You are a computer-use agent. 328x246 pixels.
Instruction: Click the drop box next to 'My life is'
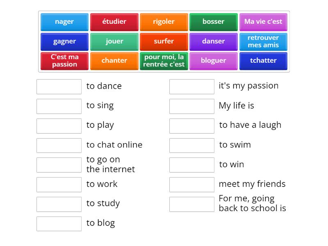pos(192,106)
